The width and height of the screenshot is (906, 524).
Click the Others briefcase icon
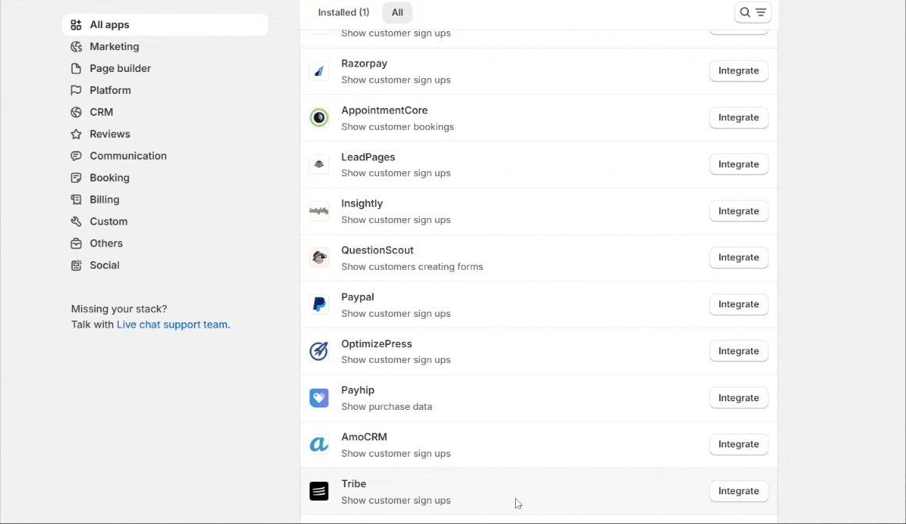coord(76,243)
